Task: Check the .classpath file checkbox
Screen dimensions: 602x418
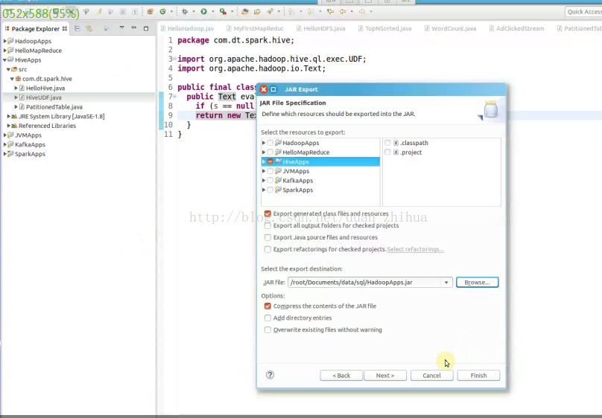Action: coord(387,143)
